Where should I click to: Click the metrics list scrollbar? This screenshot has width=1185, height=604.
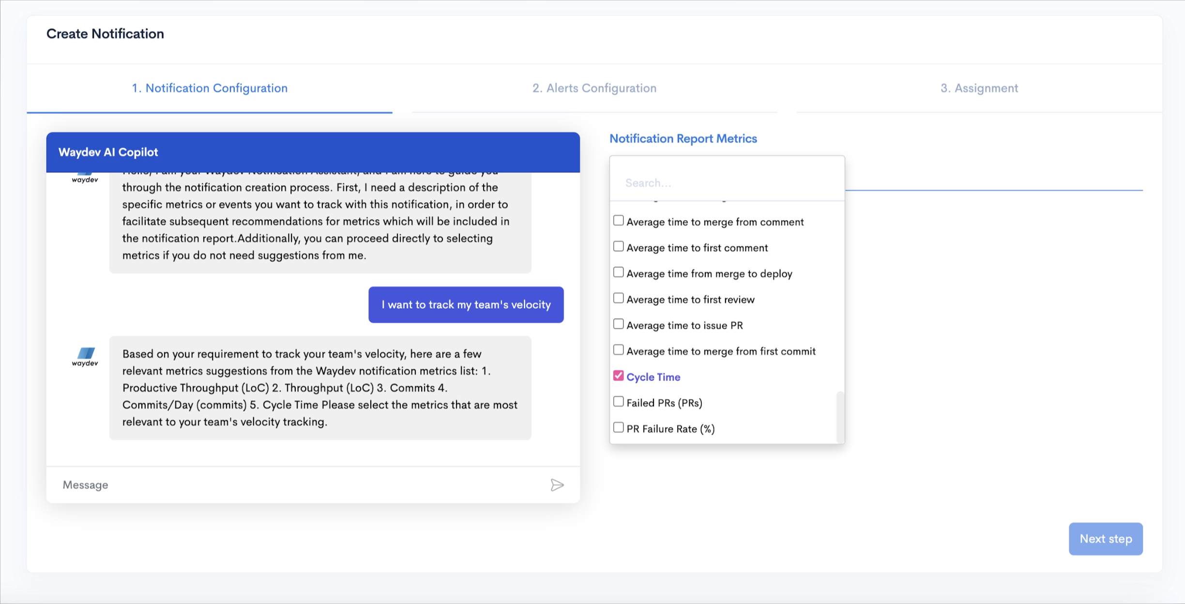pyautogui.click(x=840, y=416)
